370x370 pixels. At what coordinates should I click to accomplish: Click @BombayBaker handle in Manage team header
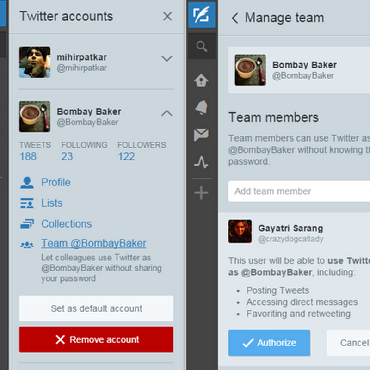[303, 76]
